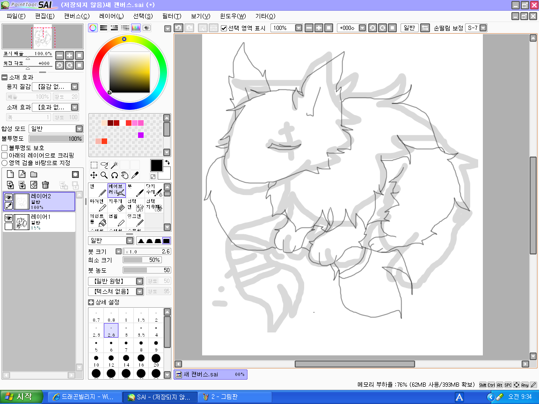Open the 손떨림 보정 S-7 dropdown
The width and height of the screenshot is (539, 404).
point(483,28)
